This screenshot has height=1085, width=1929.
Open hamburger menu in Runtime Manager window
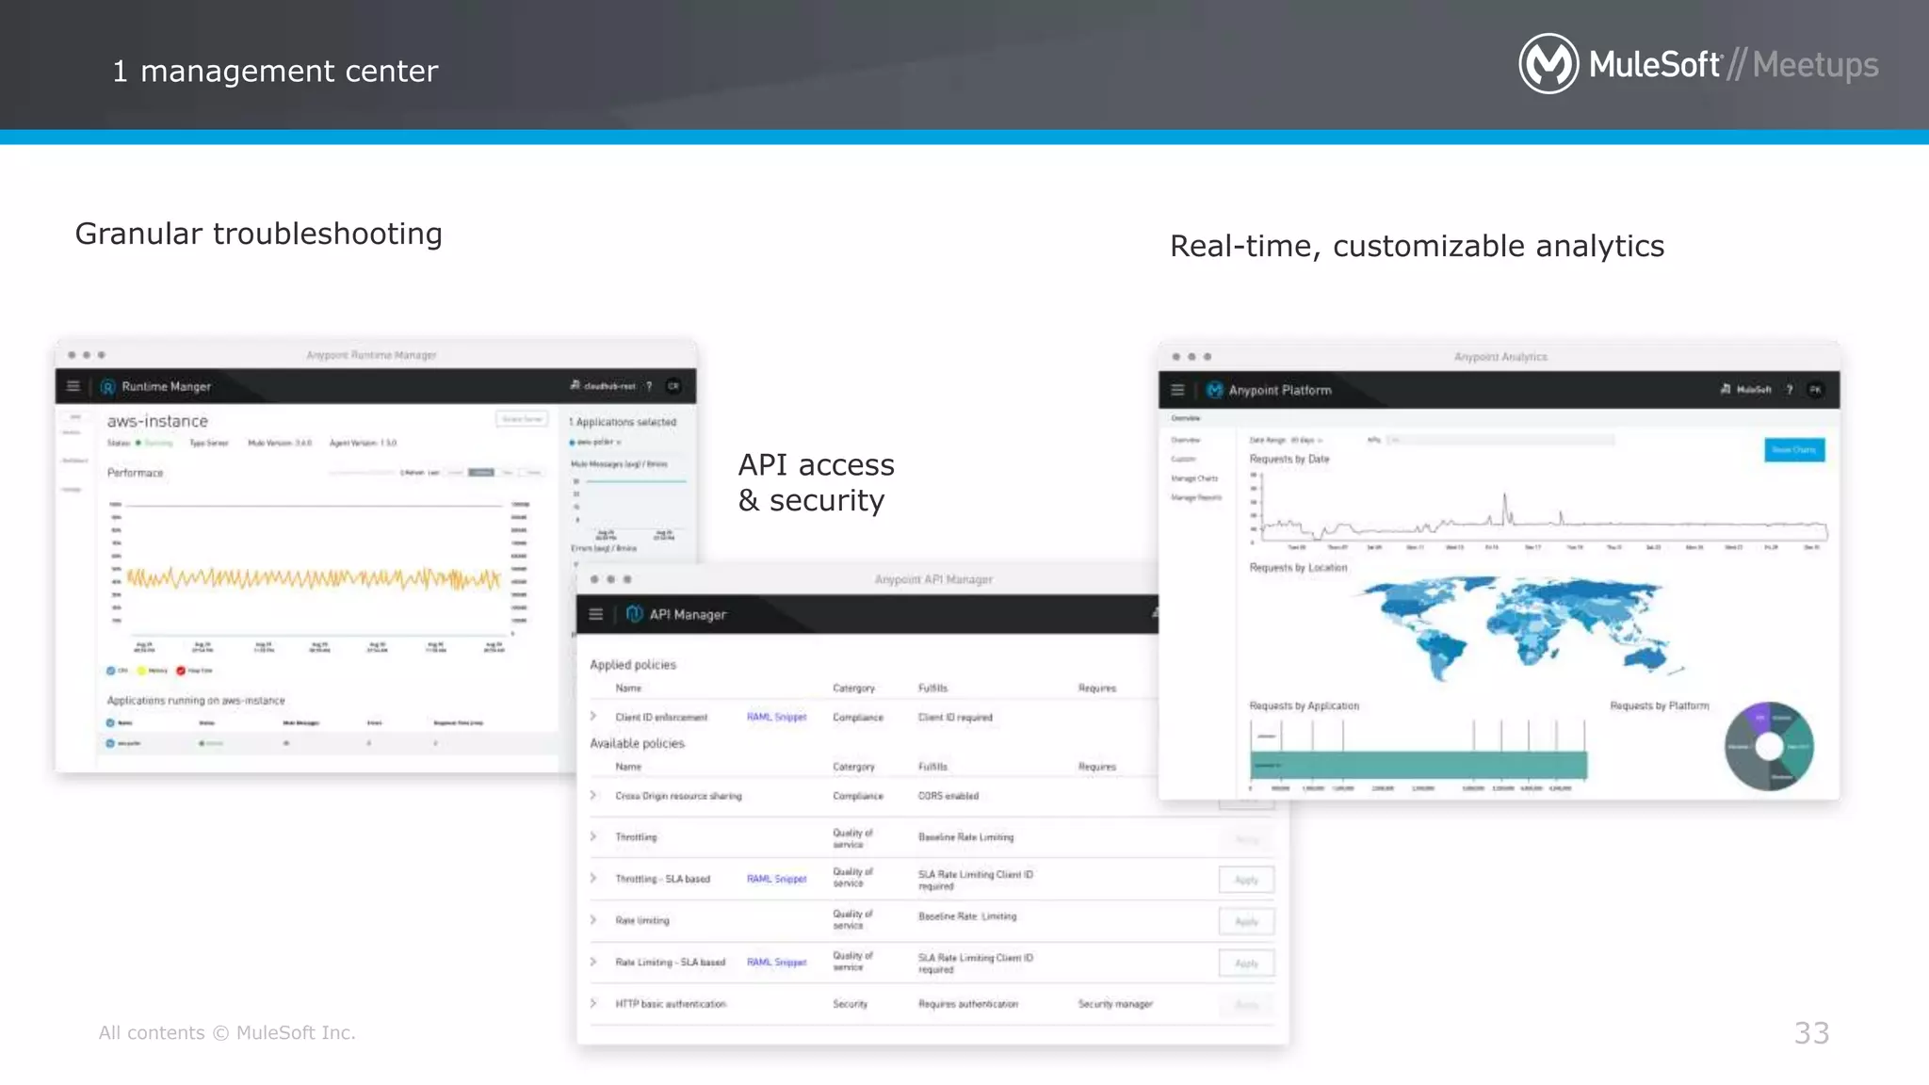[73, 386]
